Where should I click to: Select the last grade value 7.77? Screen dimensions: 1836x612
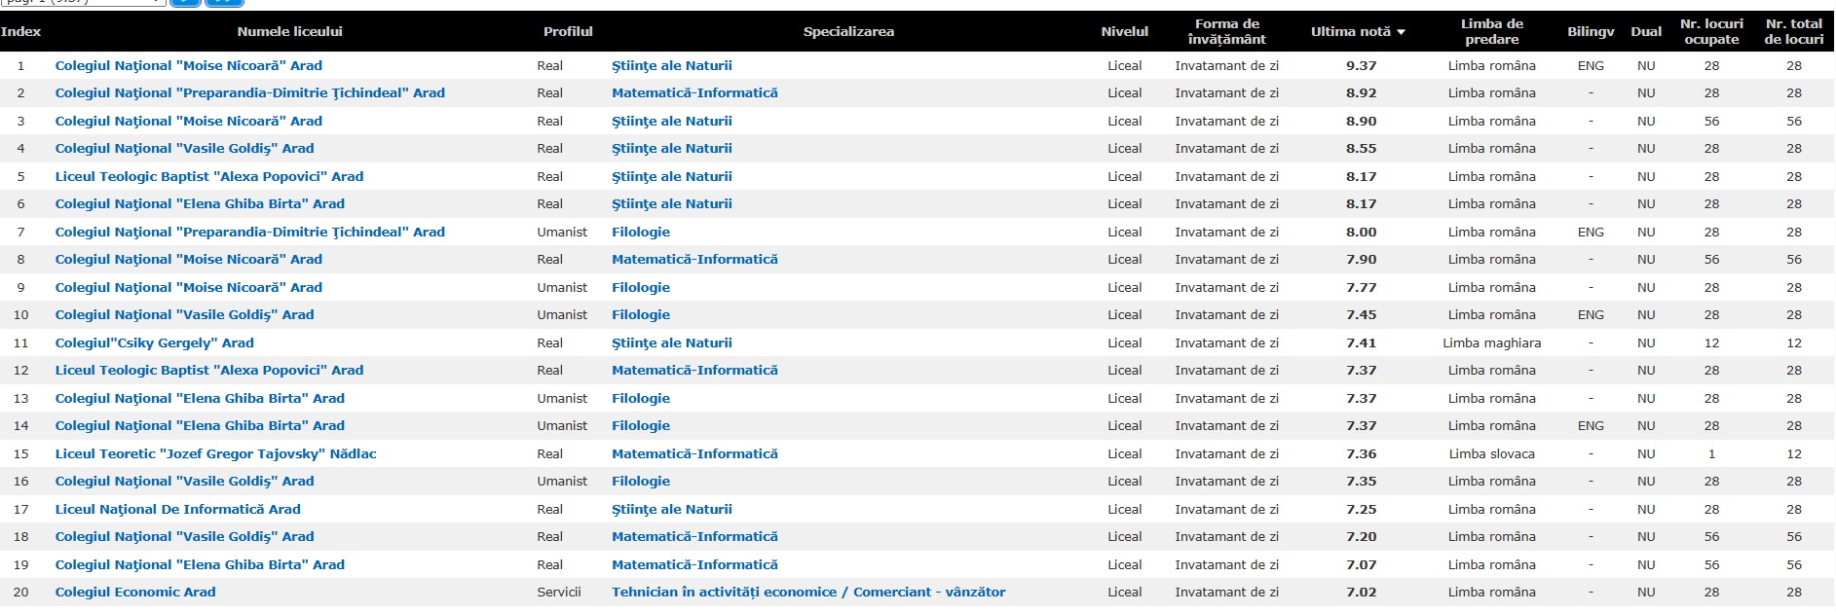point(1361,287)
